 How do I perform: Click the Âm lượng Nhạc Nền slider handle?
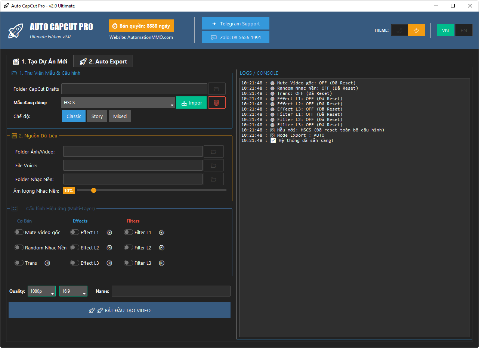[93, 190]
